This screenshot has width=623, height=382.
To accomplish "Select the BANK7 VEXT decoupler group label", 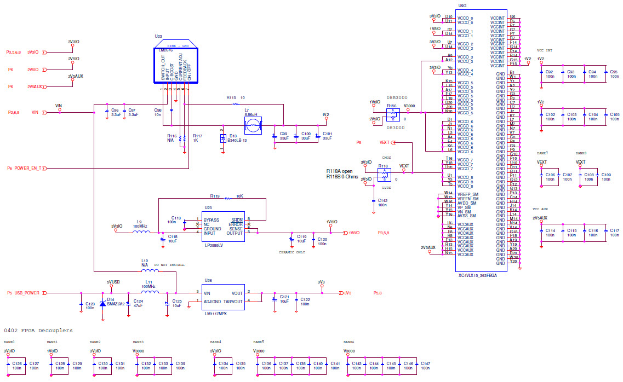I will pyautogui.click(x=543, y=153).
